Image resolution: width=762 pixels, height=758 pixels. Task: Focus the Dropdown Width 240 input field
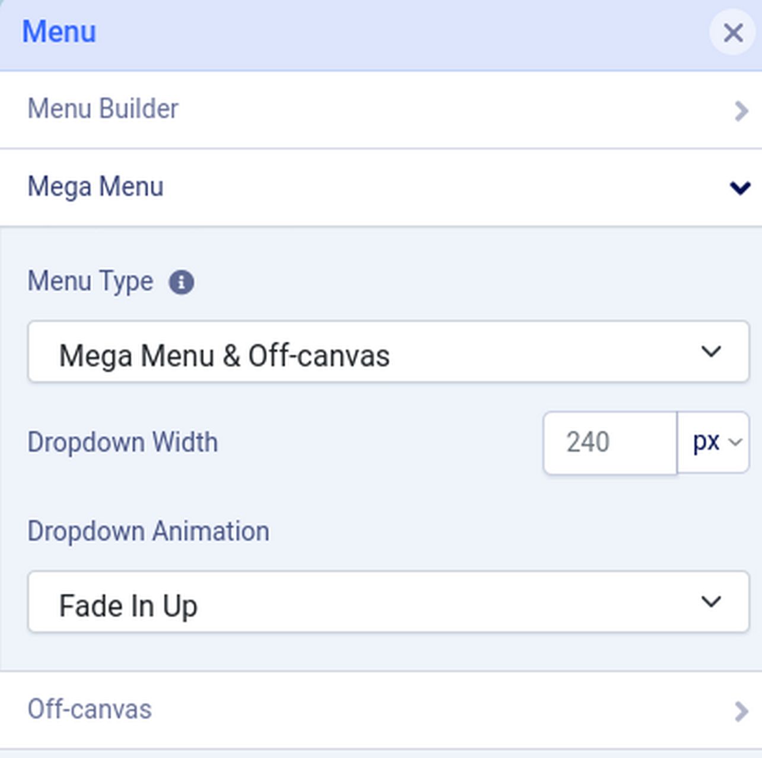pos(609,443)
